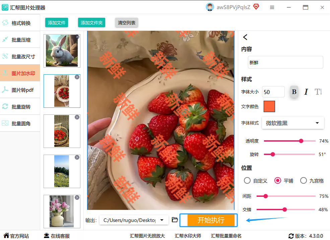Remove the rabbit image from list
The image size is (330, 240).
[77, 37]
